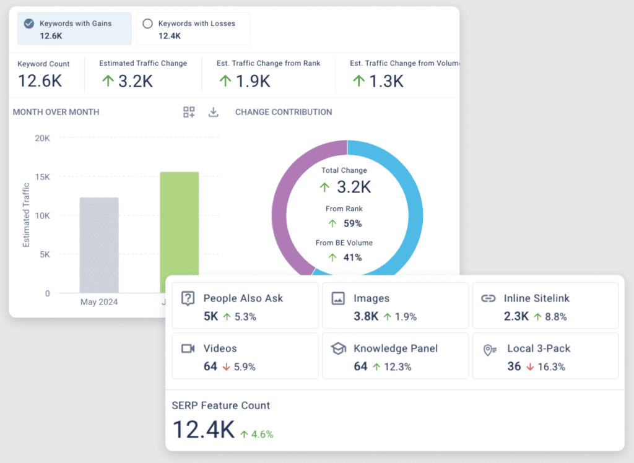Open the Local 3-Pack feature card
Screen dimensions: 634x463
click(545, 356)
